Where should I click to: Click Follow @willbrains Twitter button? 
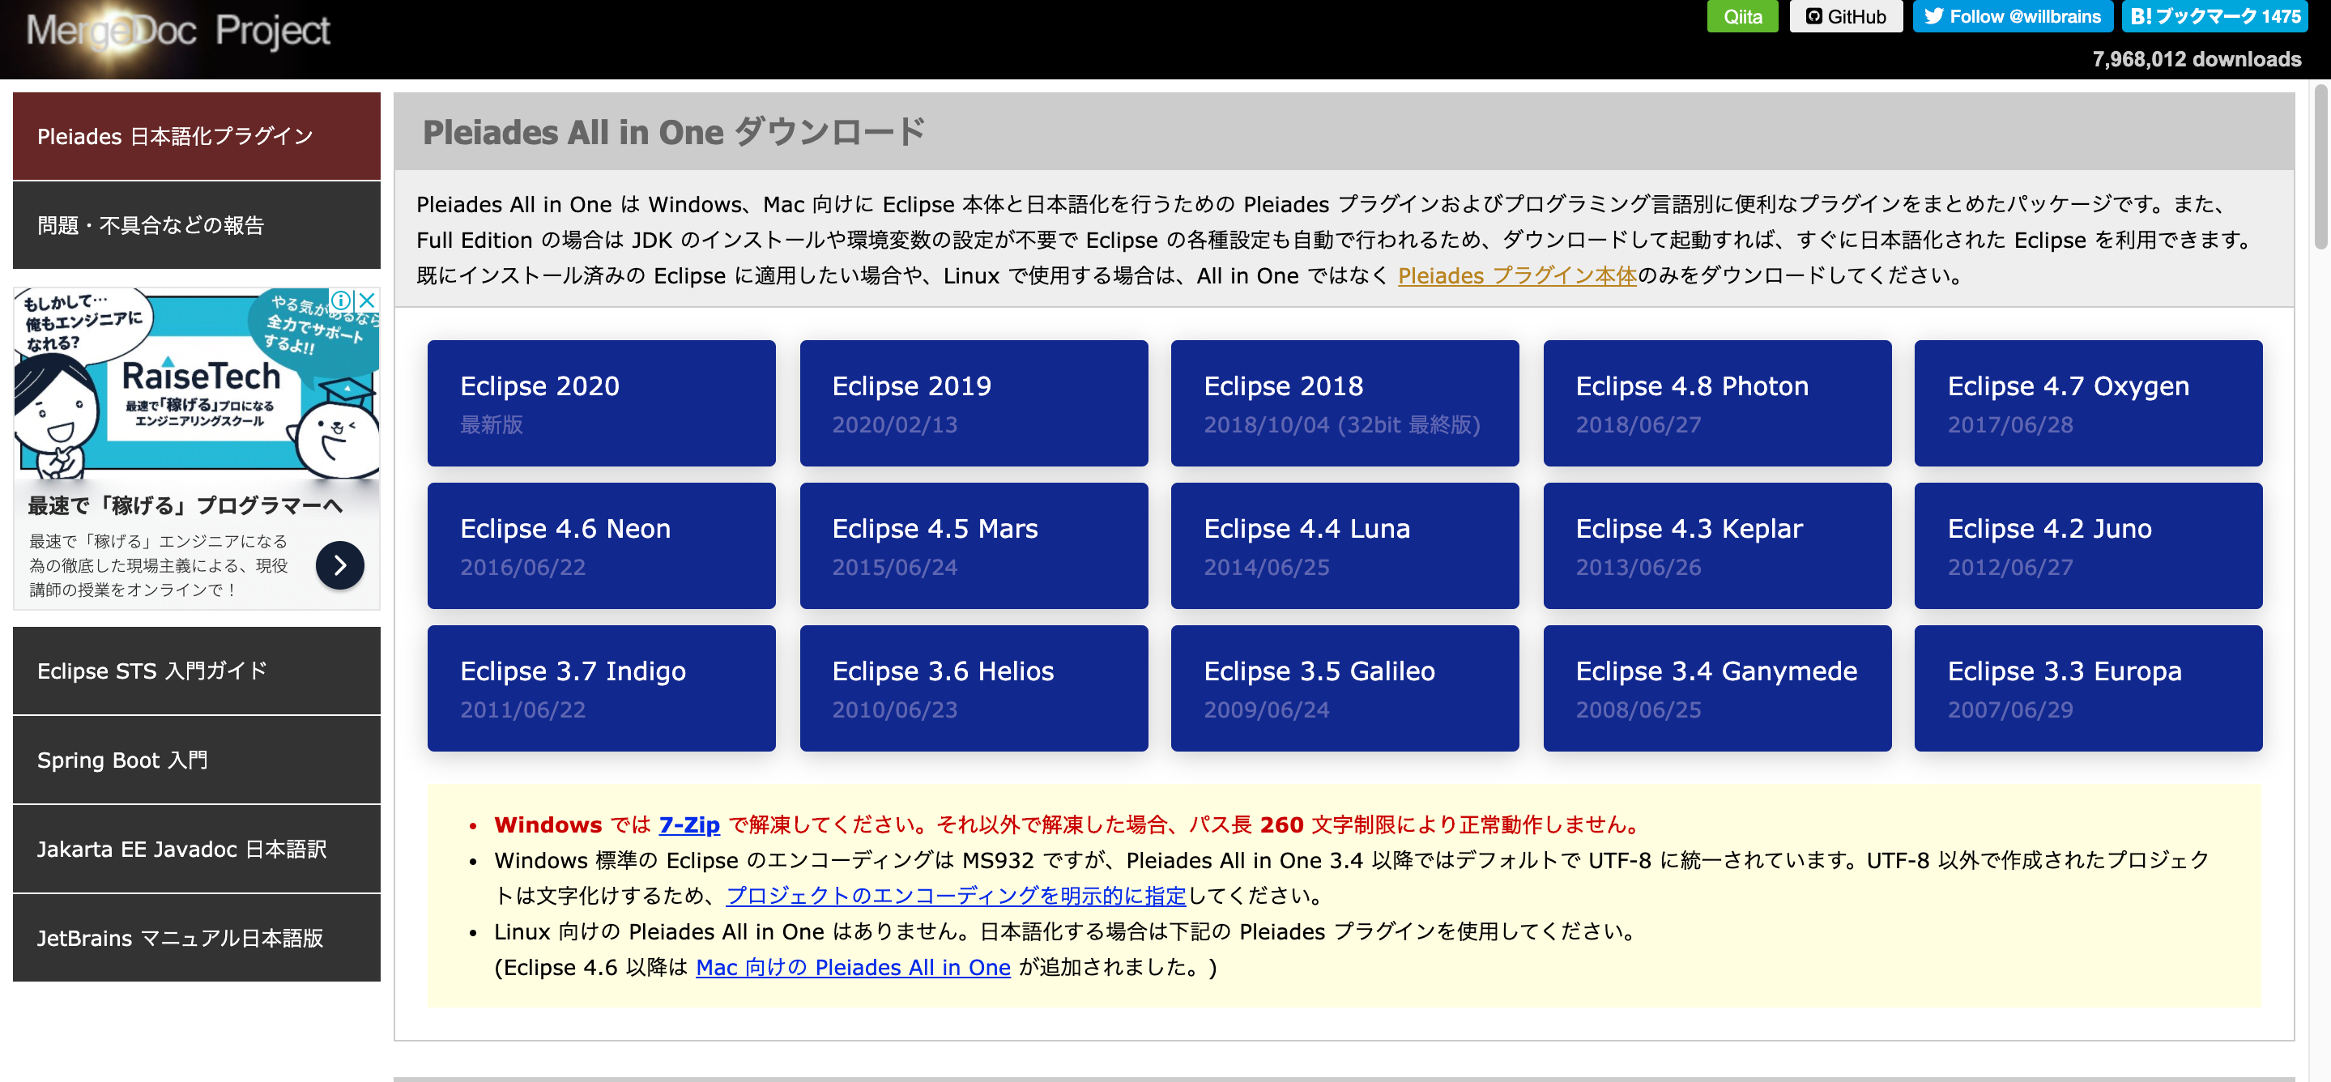(x=2012, y=16)
